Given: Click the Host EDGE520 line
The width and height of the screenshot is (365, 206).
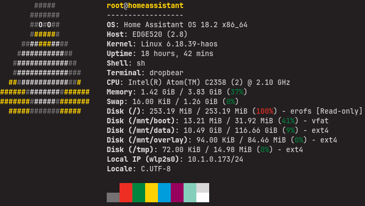Looking at the screenshot, I should click(x=147, y=35).
